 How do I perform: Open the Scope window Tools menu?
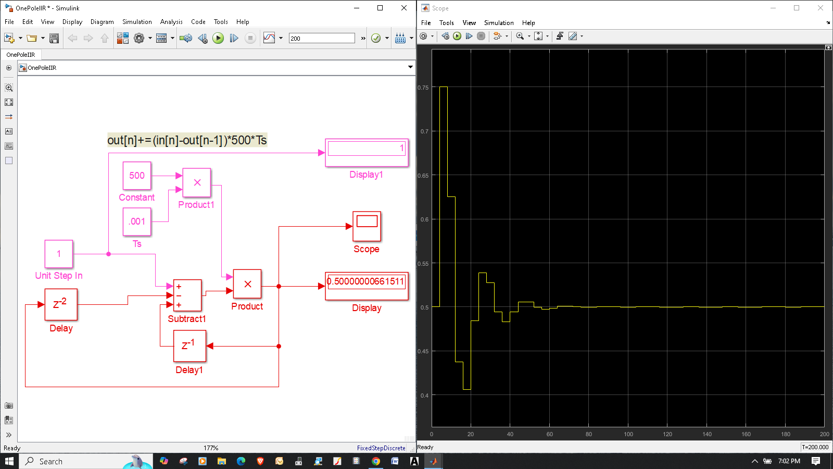[x=447, y=23]
